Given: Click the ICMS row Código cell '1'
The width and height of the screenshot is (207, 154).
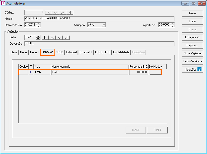Looking at the screenshot, I should [24, 72].
